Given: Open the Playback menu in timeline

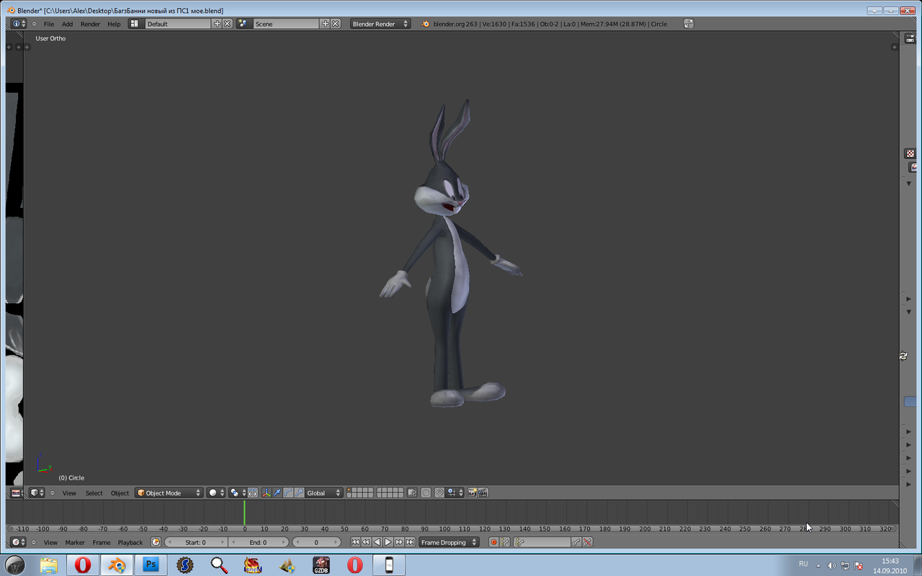Looking at the screenshot, I should [x=130, y=542].
